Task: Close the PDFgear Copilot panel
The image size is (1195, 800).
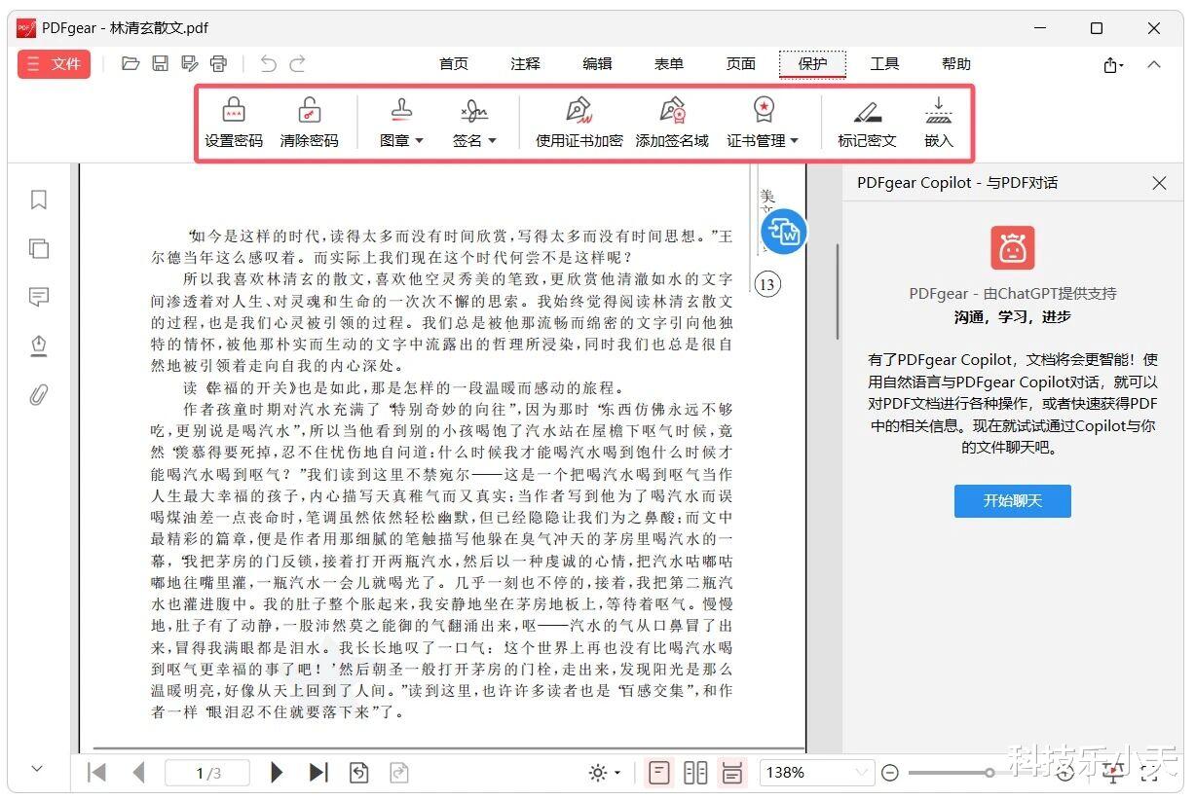Action: [1159, 183]
